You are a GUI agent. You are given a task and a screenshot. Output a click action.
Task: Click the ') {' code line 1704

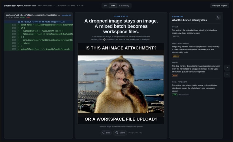[x=38, y=37]
